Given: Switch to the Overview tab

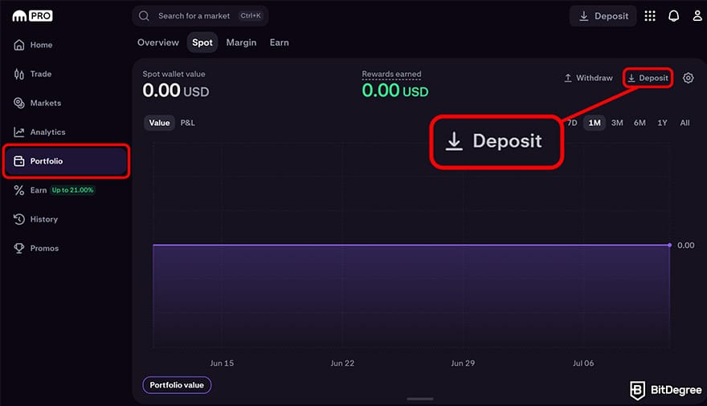Looking at the screenshot, I should [158, 43].
